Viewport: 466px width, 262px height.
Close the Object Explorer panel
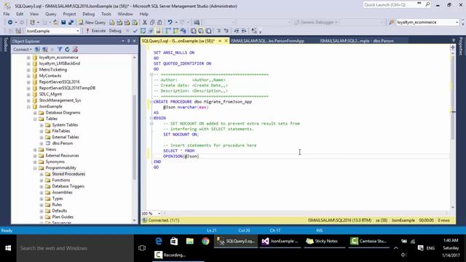(134, 41)
